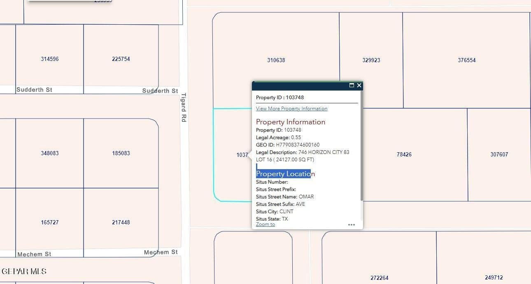This screenshot has width=531, height=284.
Task: Choose parcel 217448 on the map
Action: click(x=121, y=222)
